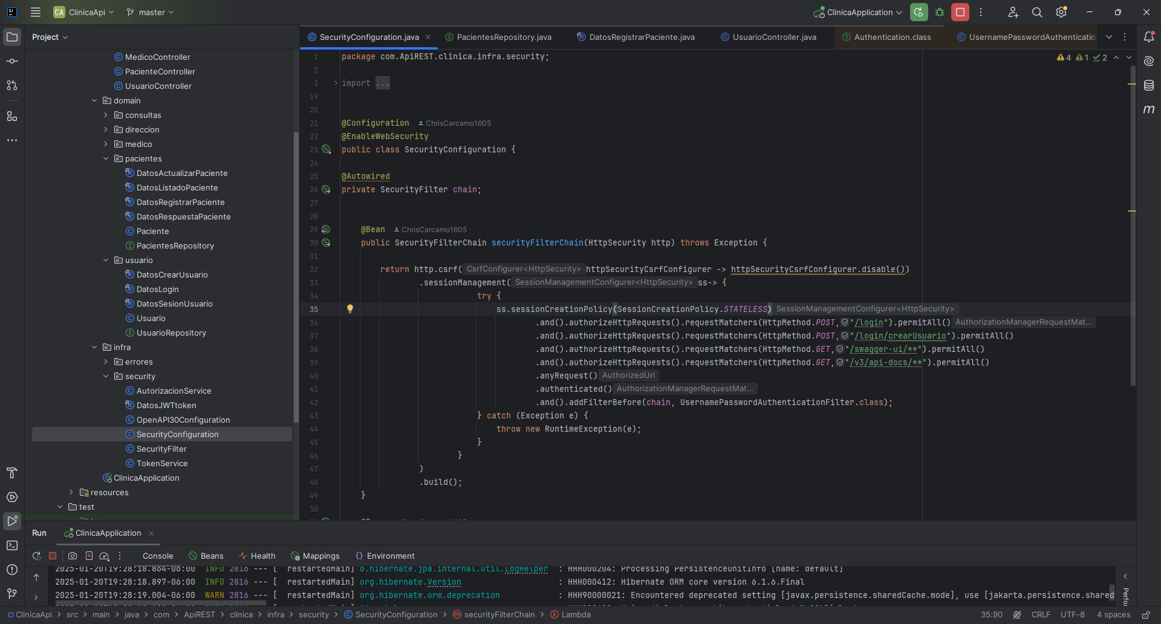Open the Project tool window icon

click(x=12, y=37)
